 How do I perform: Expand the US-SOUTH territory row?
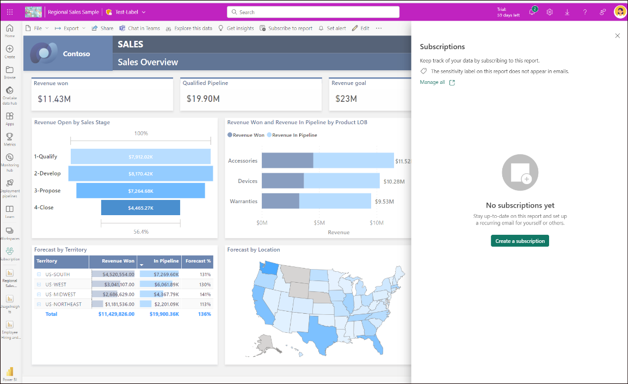(x=39, y=275)
